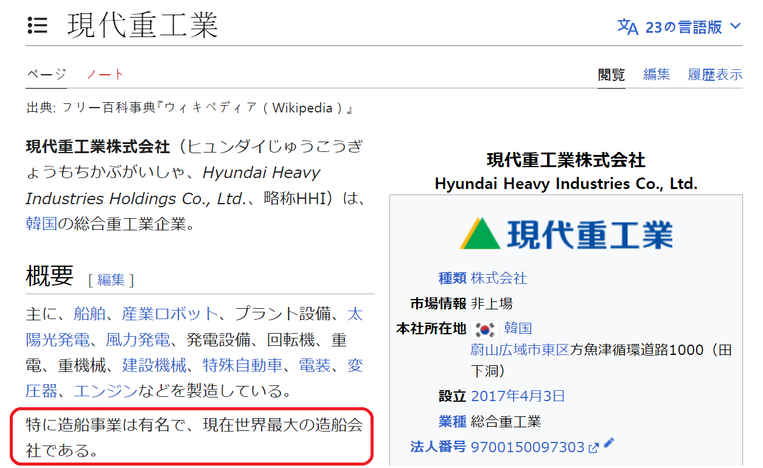Open the 2017年4月3日 founding date link
This screenshot has width=763, height=468.
[518, 396]
